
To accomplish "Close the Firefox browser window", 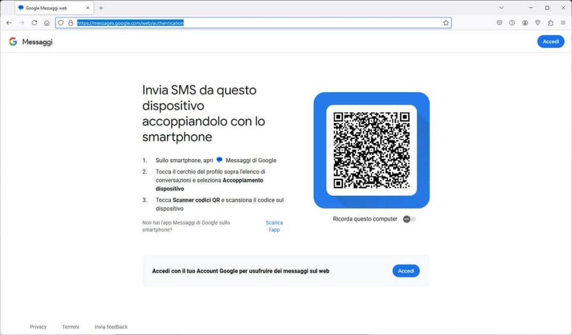I will click(x=563, y=8).
